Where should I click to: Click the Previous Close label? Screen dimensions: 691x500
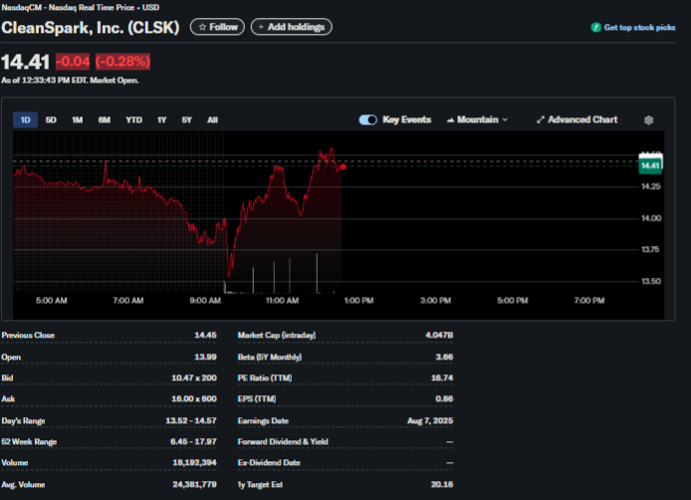28,335
